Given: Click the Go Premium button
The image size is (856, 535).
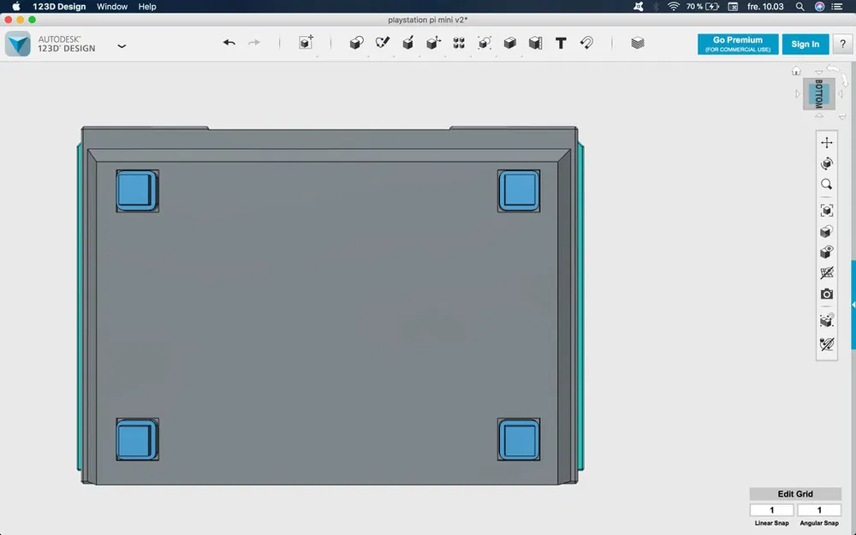Looking at the screenshot, I should coord(737,44).
